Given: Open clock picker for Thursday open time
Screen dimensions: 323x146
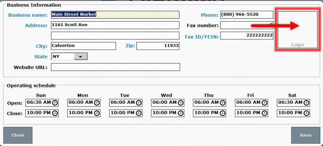Looking at the screenshot, I should 222,103.
